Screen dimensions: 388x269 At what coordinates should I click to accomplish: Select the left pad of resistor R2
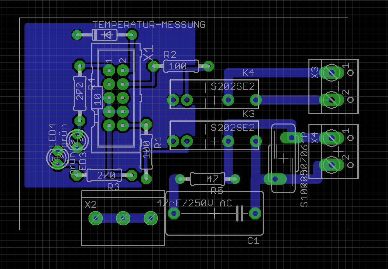[154, 66]
